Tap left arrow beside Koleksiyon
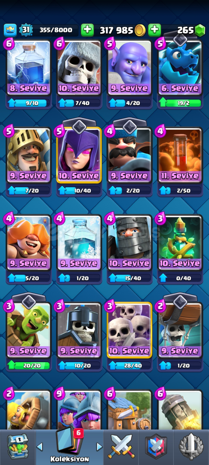 (x=40, y=446)
